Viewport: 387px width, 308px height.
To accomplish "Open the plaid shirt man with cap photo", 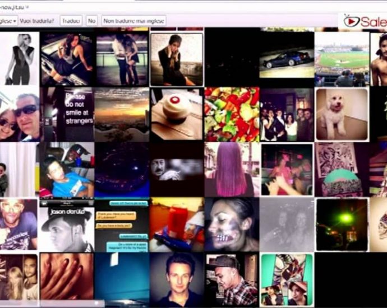I will pyautogui.click(x=232, y=279).
